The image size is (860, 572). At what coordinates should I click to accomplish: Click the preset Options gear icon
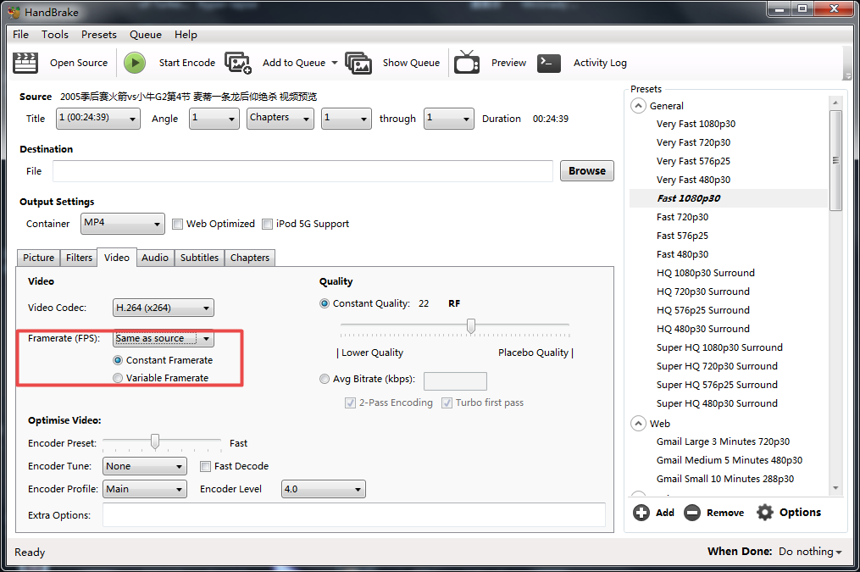764,512
